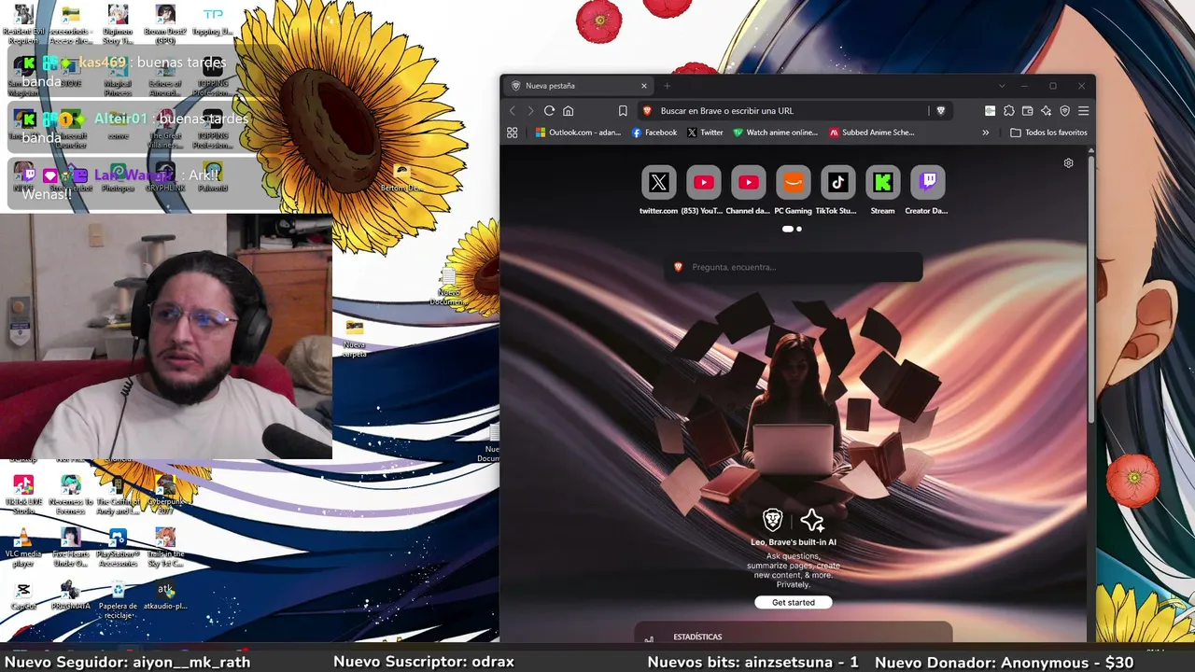Open the bookmarks bar apps grid icon
1195x672 pixels.
pyautogui.click(x=512, y=133)
